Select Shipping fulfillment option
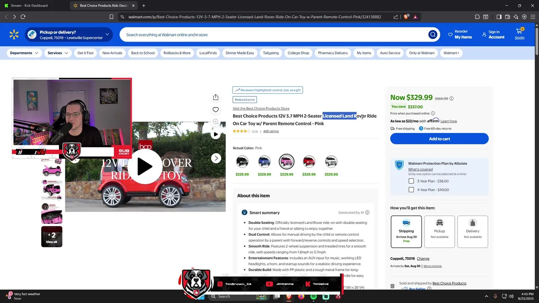The width and height of the screenshot is (539, 303). [406, 231]
